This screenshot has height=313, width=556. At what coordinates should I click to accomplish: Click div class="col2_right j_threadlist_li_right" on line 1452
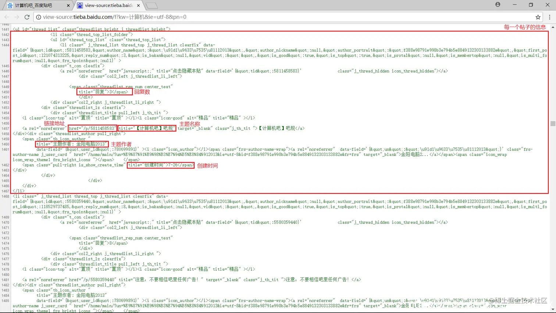click(106, 102)
